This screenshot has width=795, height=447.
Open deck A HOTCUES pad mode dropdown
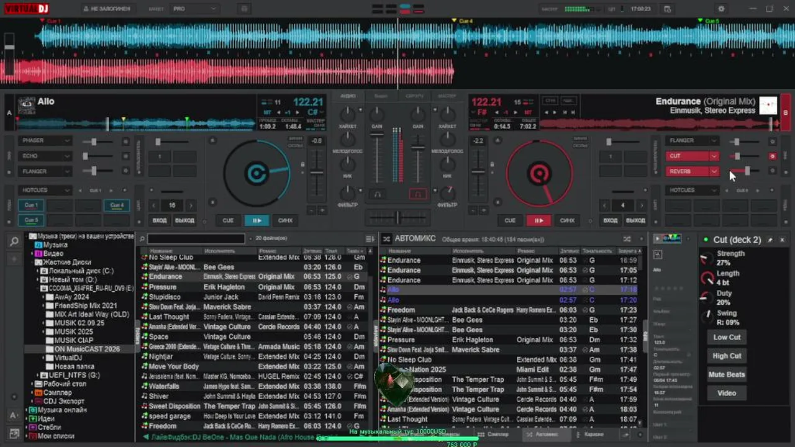click(x=45, y=190)
